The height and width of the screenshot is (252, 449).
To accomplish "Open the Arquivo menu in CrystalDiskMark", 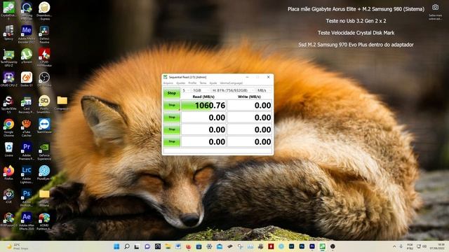I will (x=168, y=83).
